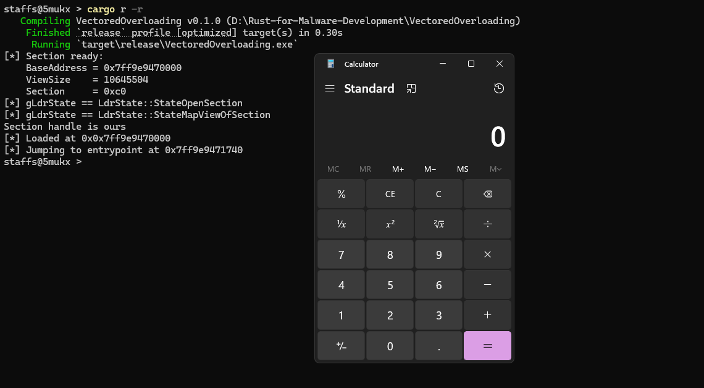Image resolution: width=704 pixels, height=388 pixels.
Task: Click the 'LdrState::StateMapViewOfSection' line
Action: [x=137, y=114]
